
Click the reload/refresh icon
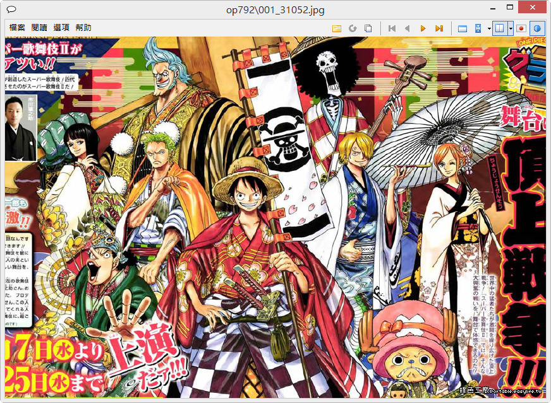click(353, 28)
